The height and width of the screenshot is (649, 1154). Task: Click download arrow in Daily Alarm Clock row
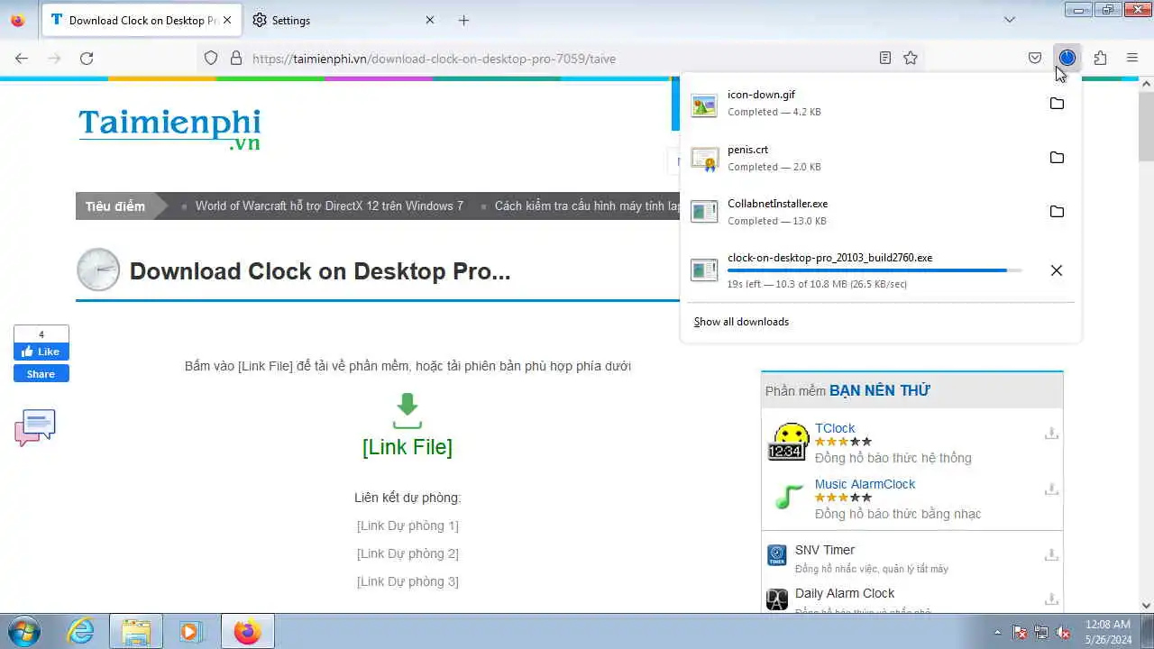tap(1051, 599)
